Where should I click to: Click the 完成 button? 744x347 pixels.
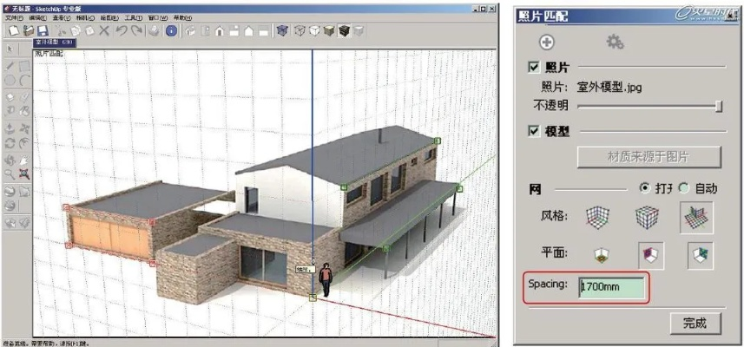[x=695, y=324]
